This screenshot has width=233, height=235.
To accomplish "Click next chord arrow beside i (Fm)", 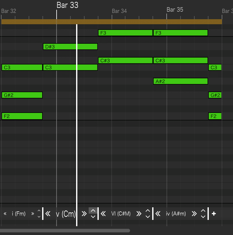I will pos(32,214).
